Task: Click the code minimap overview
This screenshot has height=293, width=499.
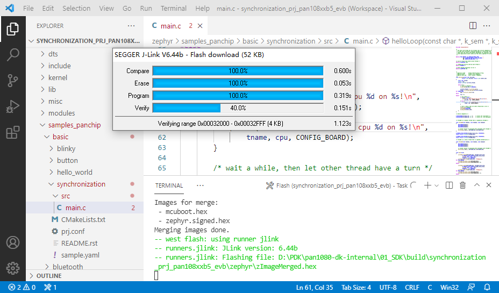Action: [473, 111]
